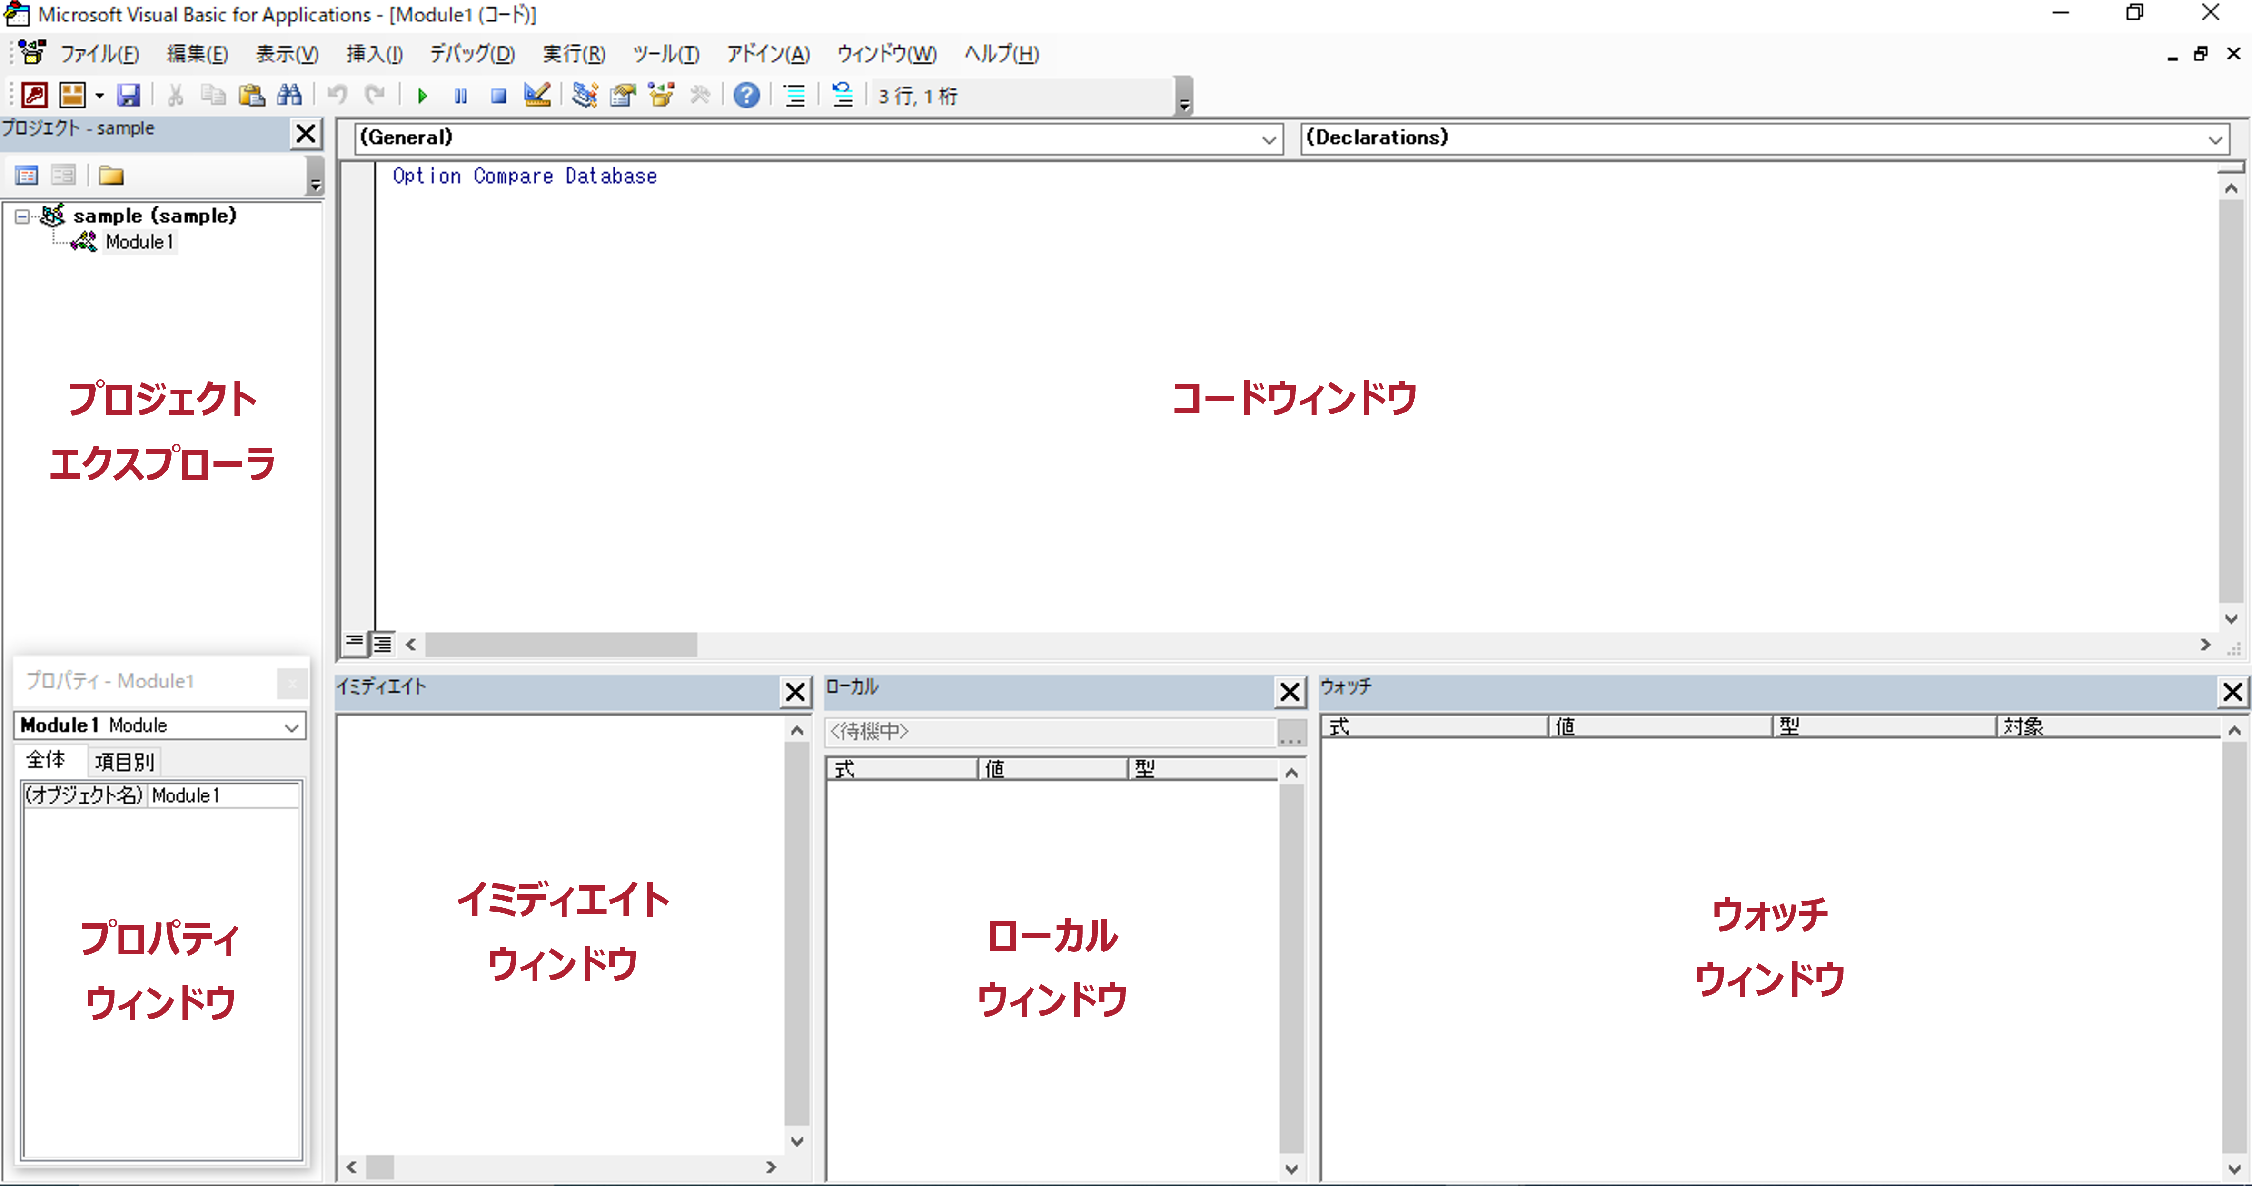Click the Find binoculars icon

tap(289, 95)
